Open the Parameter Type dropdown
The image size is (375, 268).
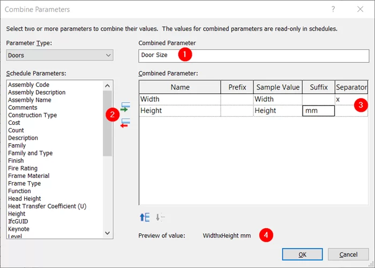pyautogui.click(x=59, y=55)
